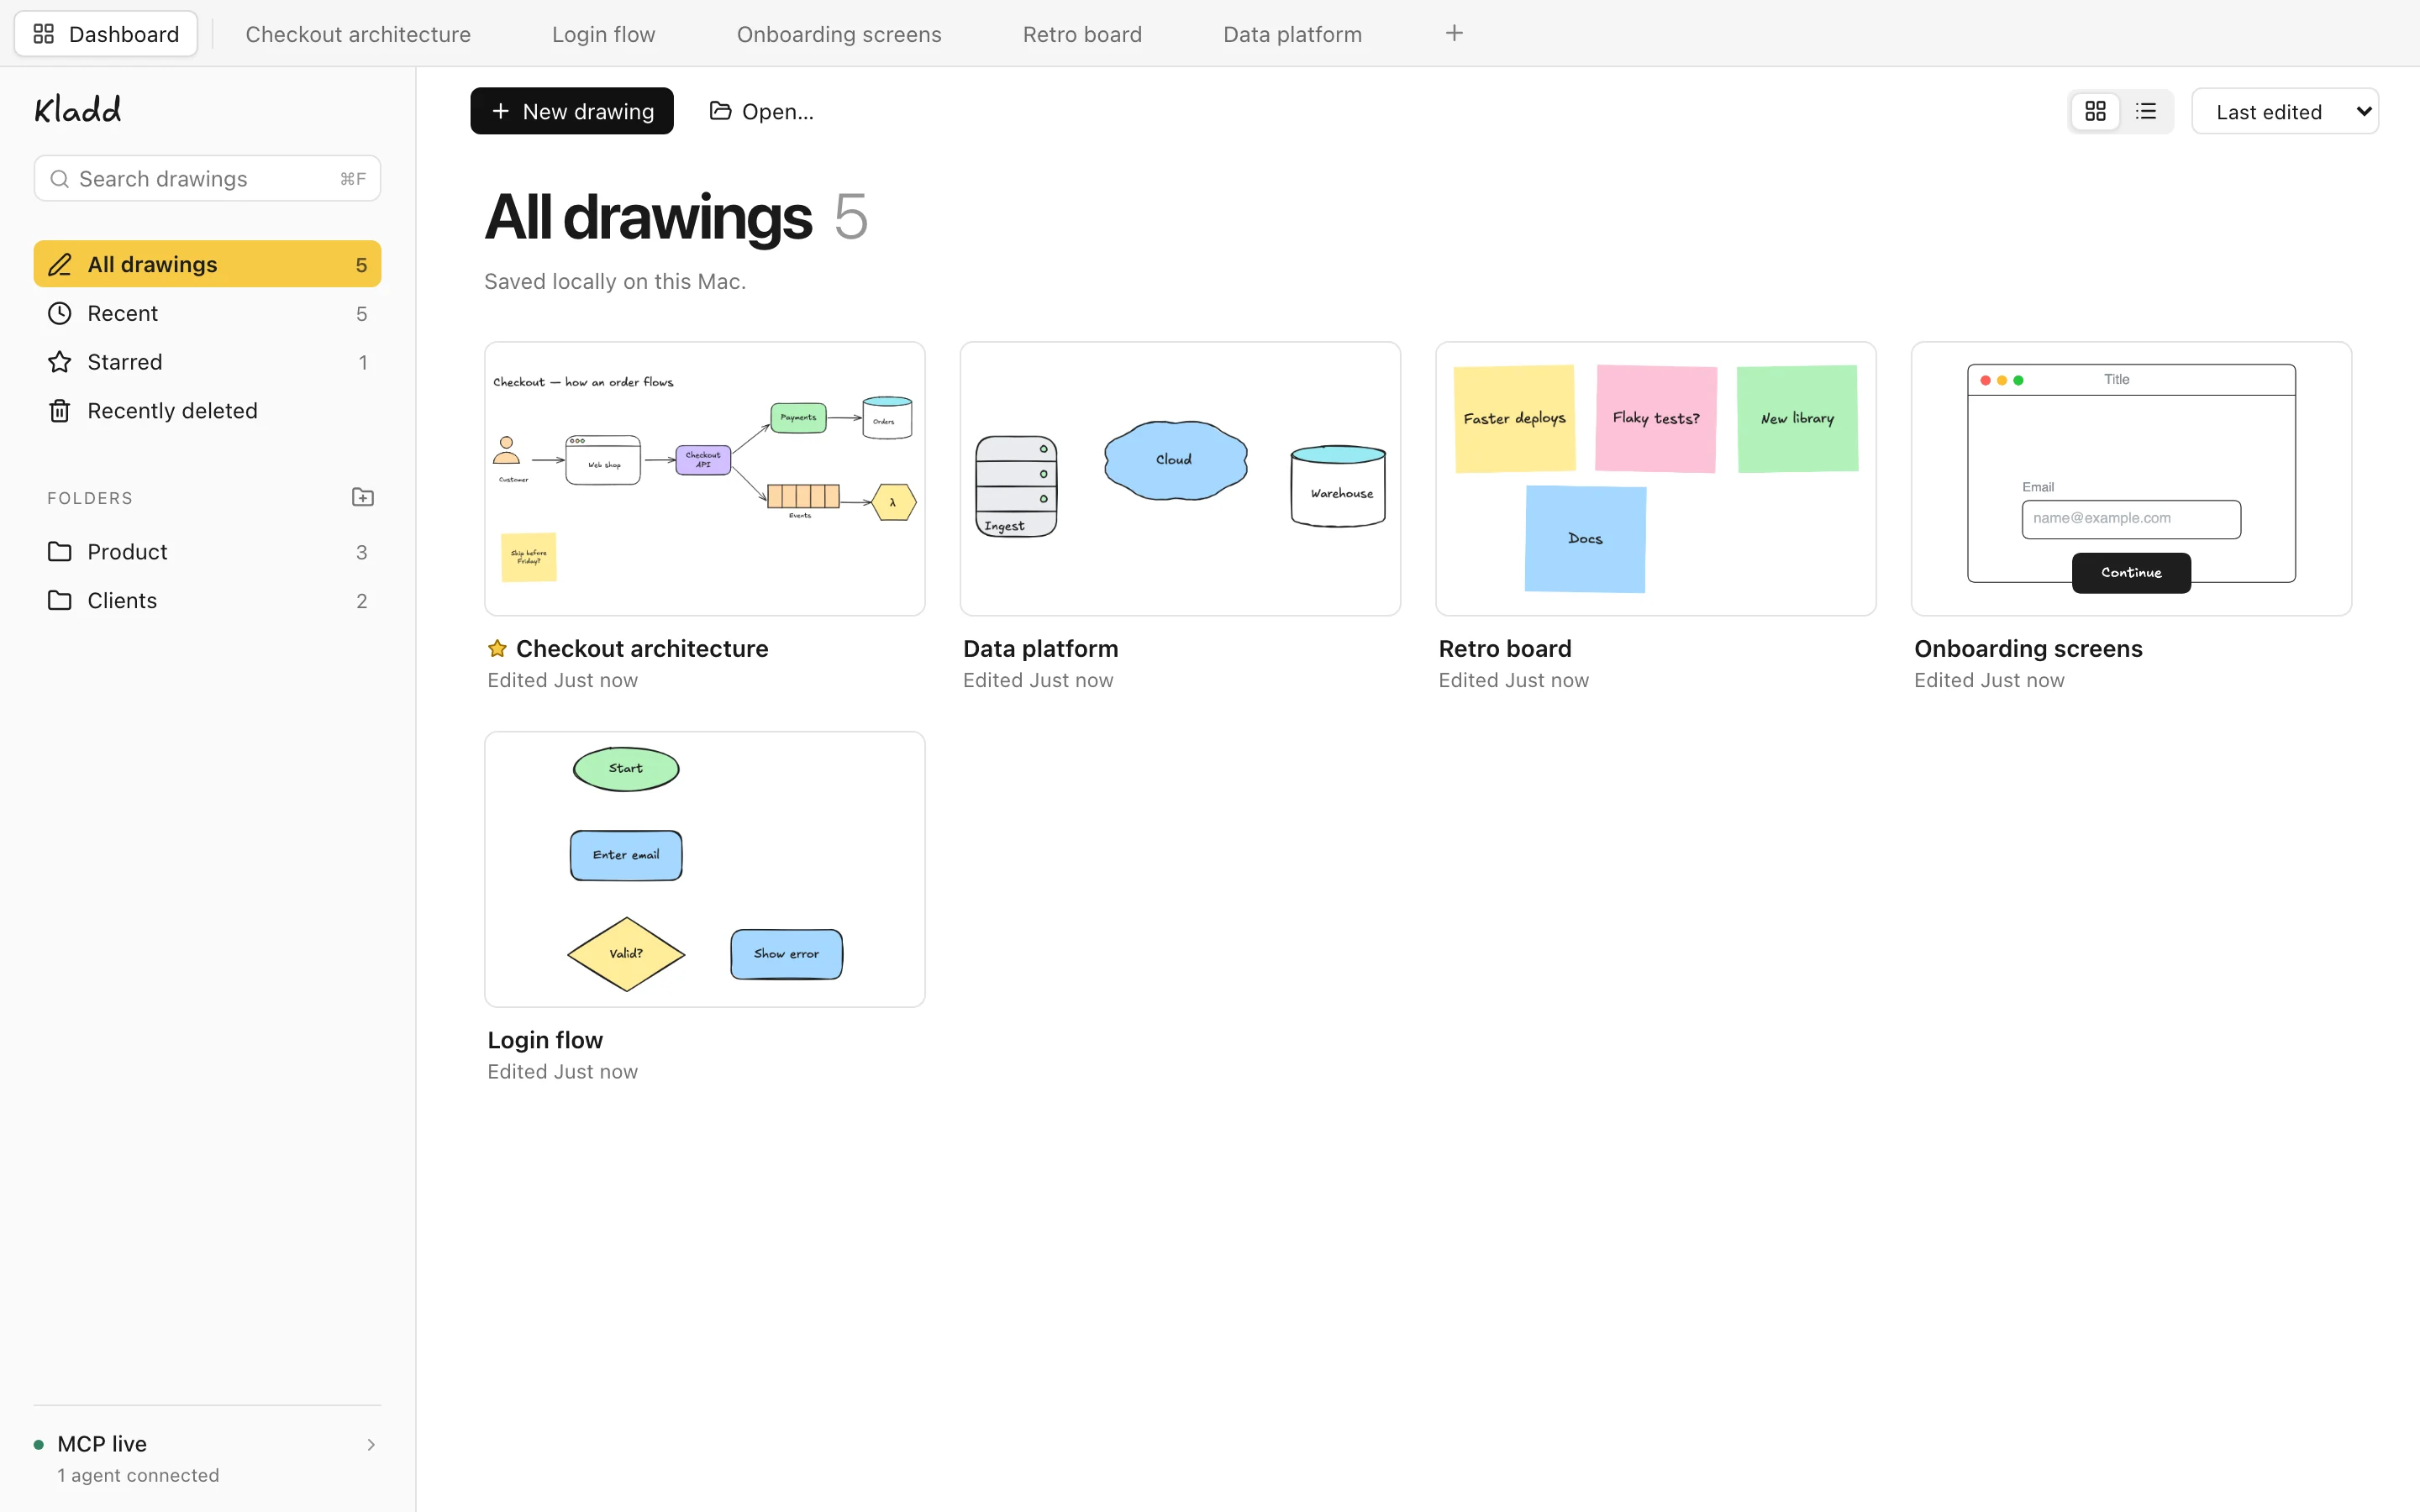The width and height of the screenshot is (2420, 1512).
Task: Open Recently deleted section
Action: [207, 411]
